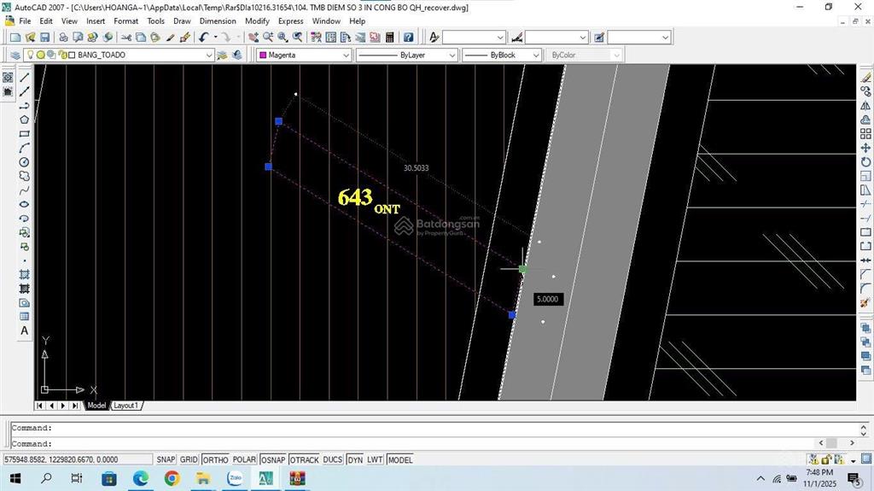Image resolution: width=874 pixels, height=491 pixels.
Task: Click the Magenta color swatch
Action: tap(263, 55)
